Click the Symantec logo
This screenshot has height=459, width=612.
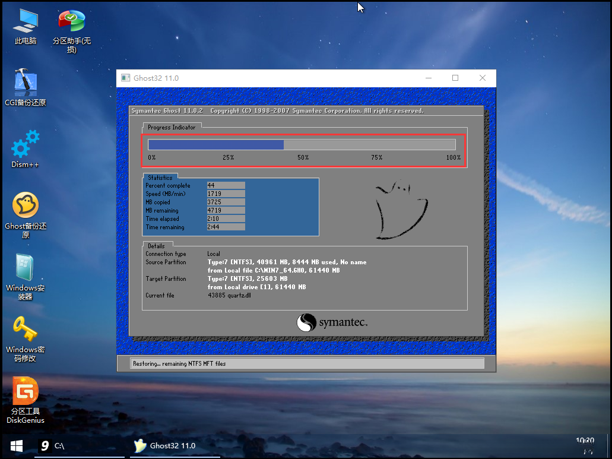332,323
